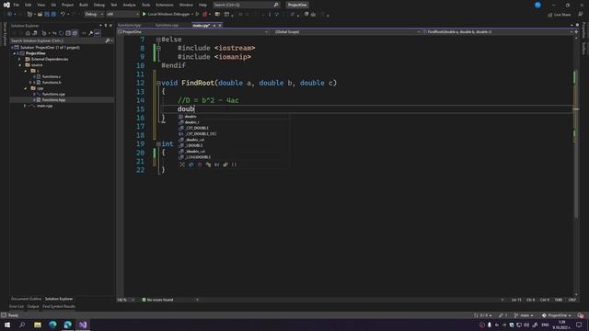The image size is (589, 331).
Task: Select functions.c in Solution Explorer tree
Action: click(52, 76)
